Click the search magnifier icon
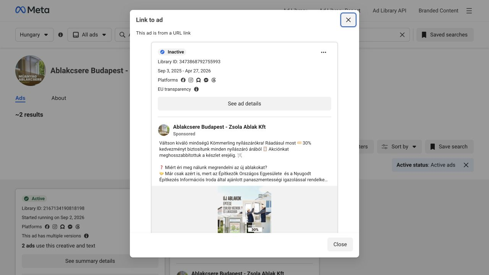 pyautogui.click(x=122, y=35)
